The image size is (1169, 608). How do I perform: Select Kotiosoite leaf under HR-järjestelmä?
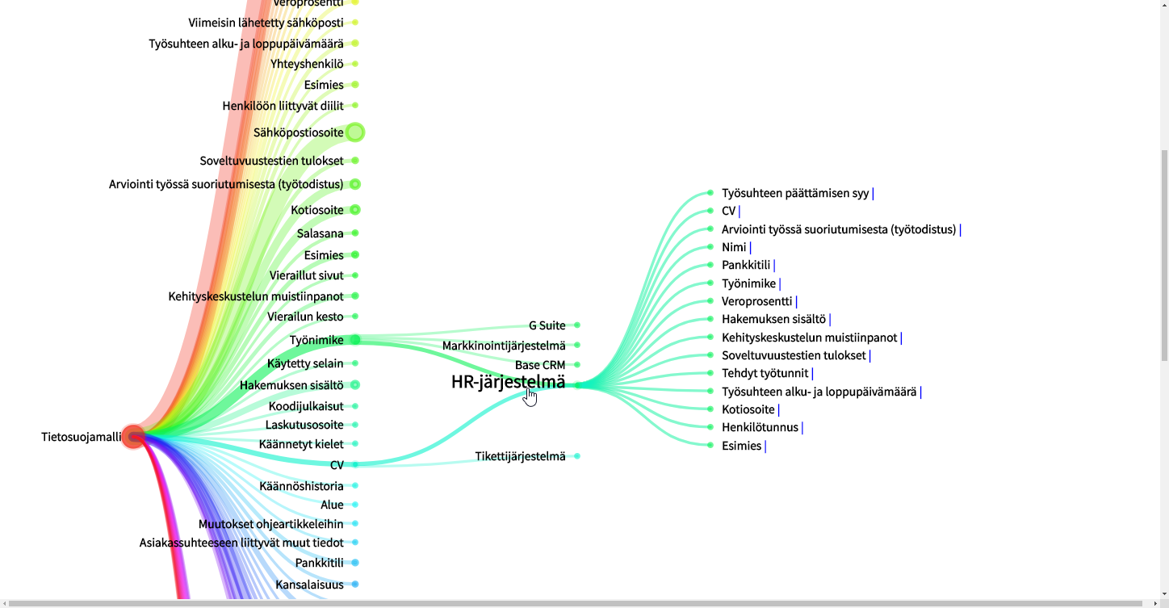(x=748, y=409)
